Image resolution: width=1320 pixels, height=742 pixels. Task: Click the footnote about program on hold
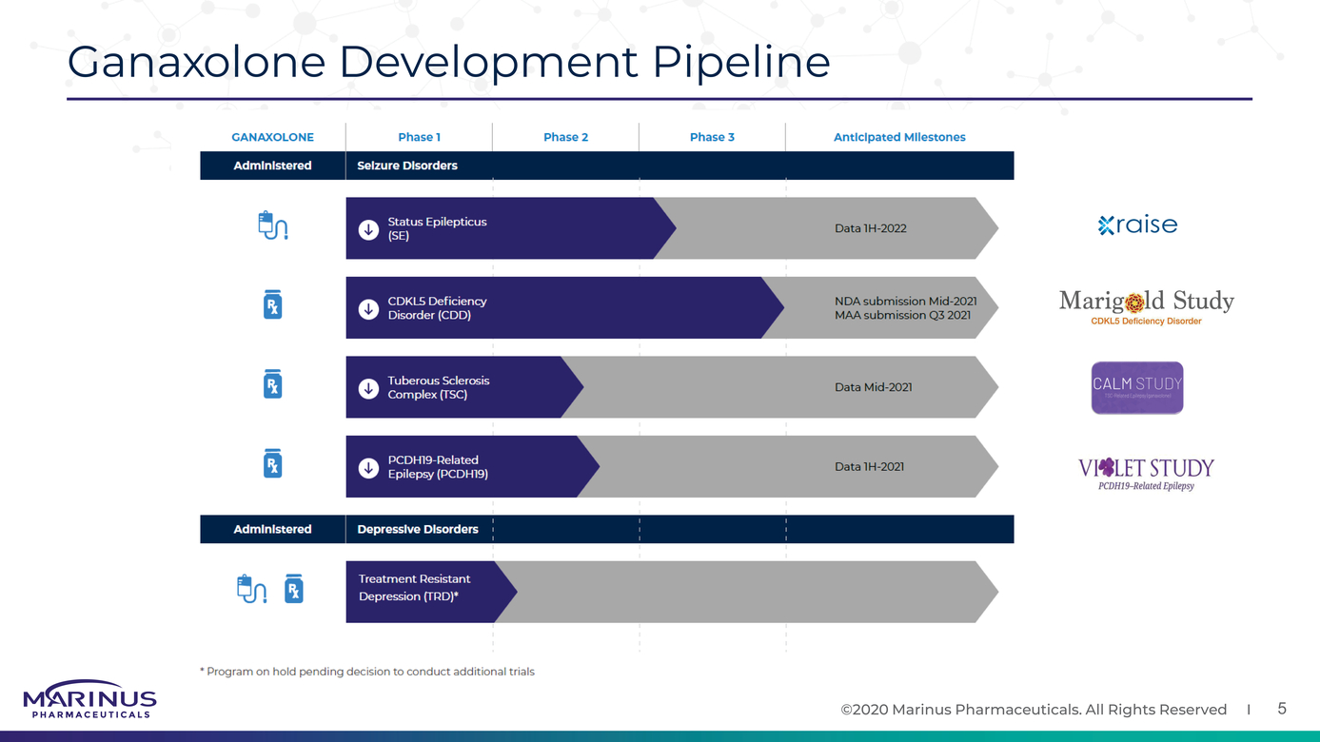367,672
